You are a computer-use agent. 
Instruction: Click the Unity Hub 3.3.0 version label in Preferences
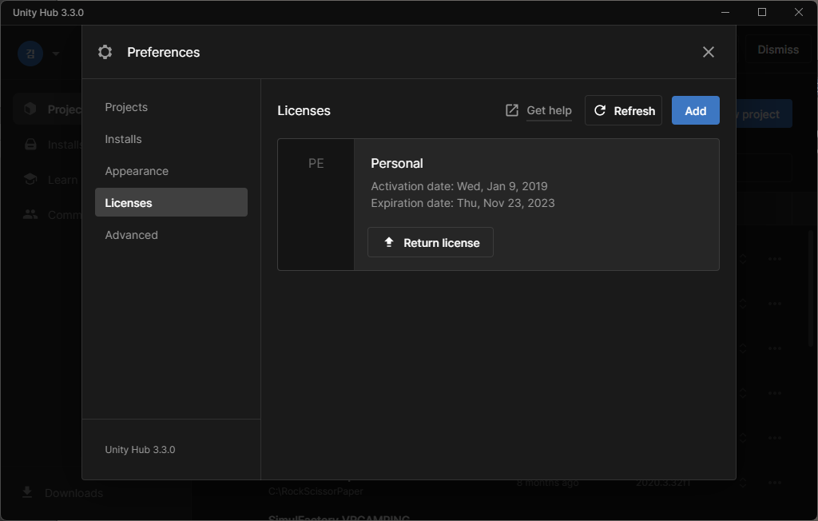click(x=140, y=449)
